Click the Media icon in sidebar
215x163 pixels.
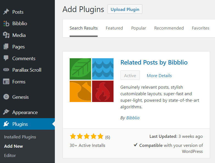(x=6, y=35)
